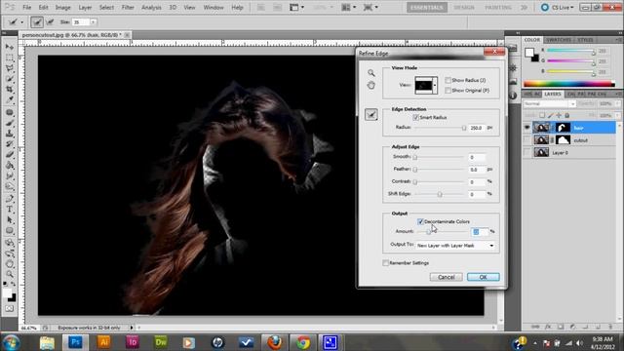Viewport: 624px width, 351px height.
Task: Hide the hair layer visibility eye
Action: (526, 128)
